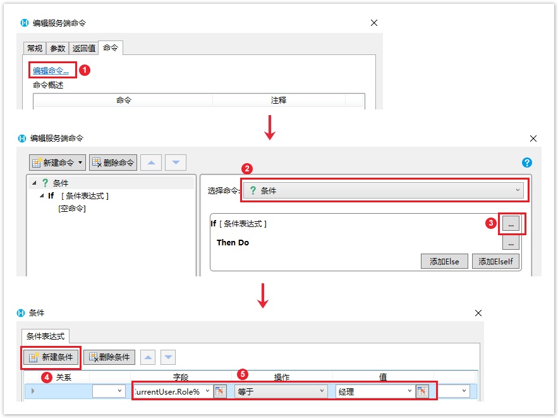Screen dimensions: 558x418
Task: Expand the 关系 dropdown in condition row
Action: pos(120,391)
